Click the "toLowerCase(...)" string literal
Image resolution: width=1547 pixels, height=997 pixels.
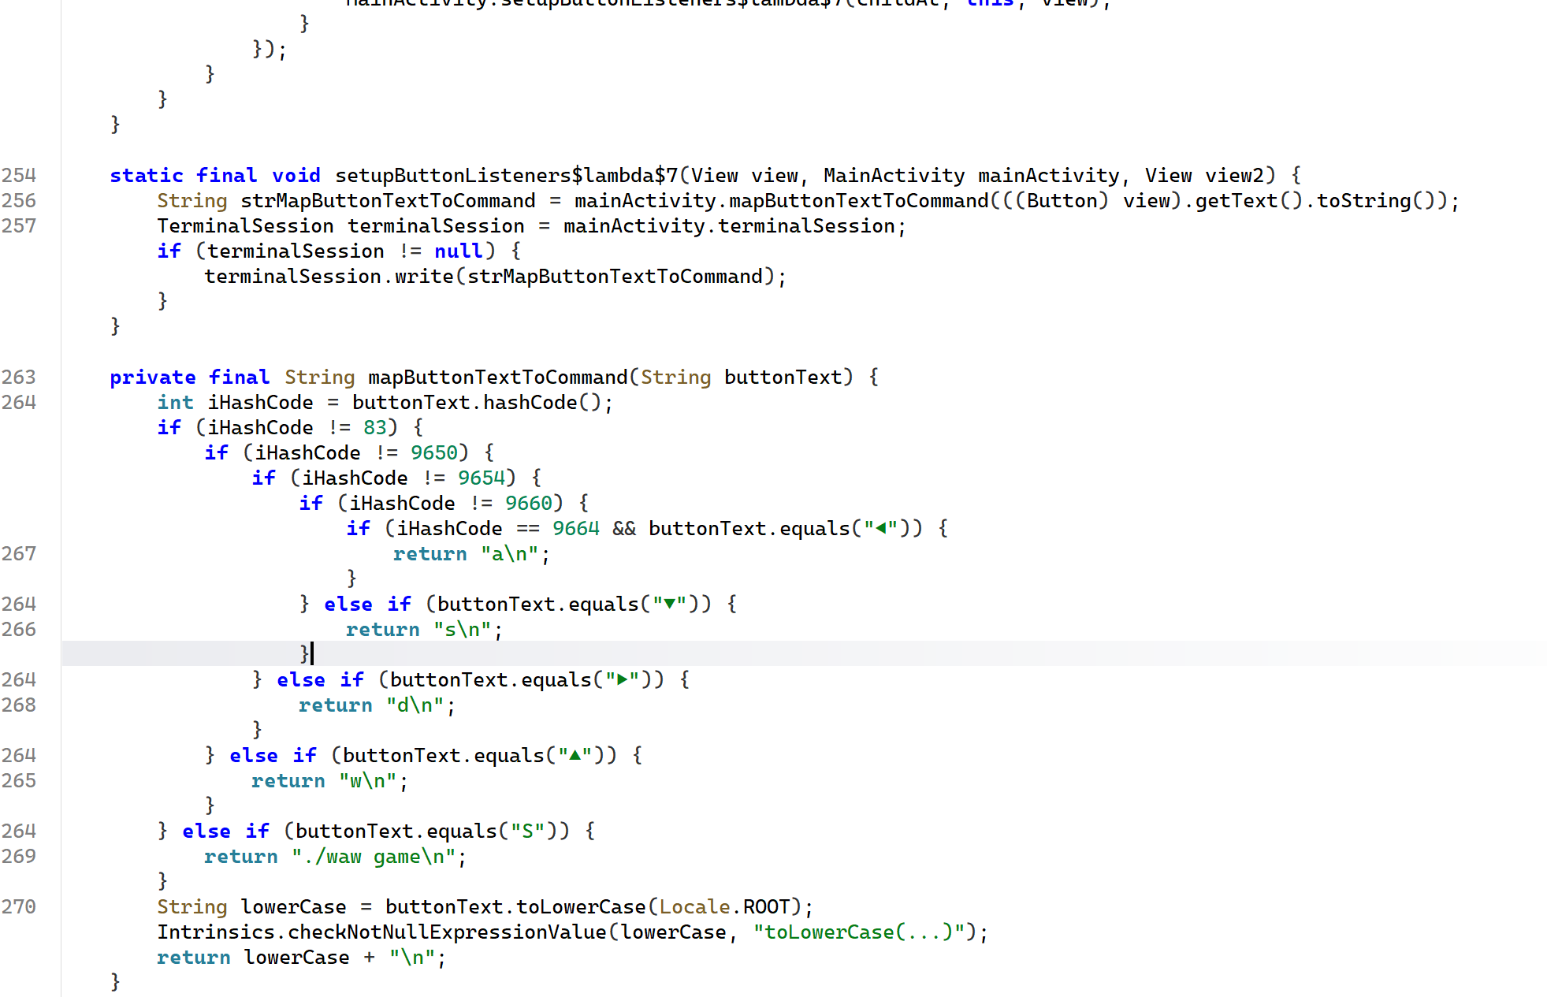pyautogui.click(x=858, y=932)
